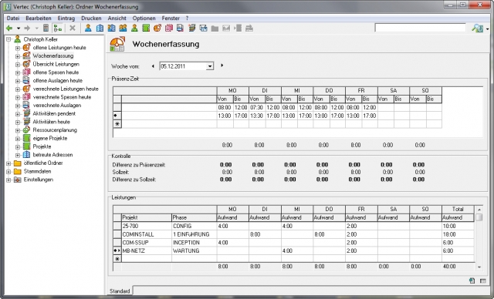The height and width of the screenshot is (299, 494).
Task: Expand the offene Leistungen heute node
Action: pos(18,48)
